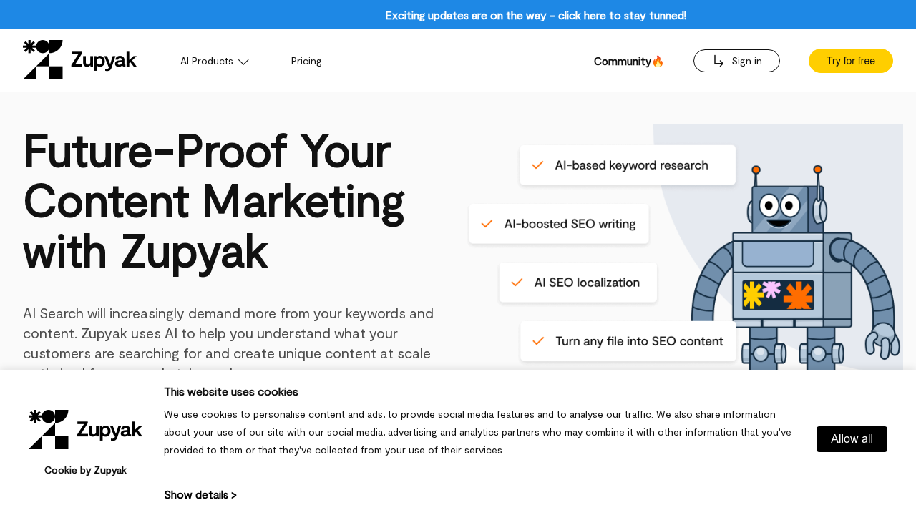Click the Zupyak logo in the cookie banner
Screen dimensions: 916x515
[x=85, y=429]
